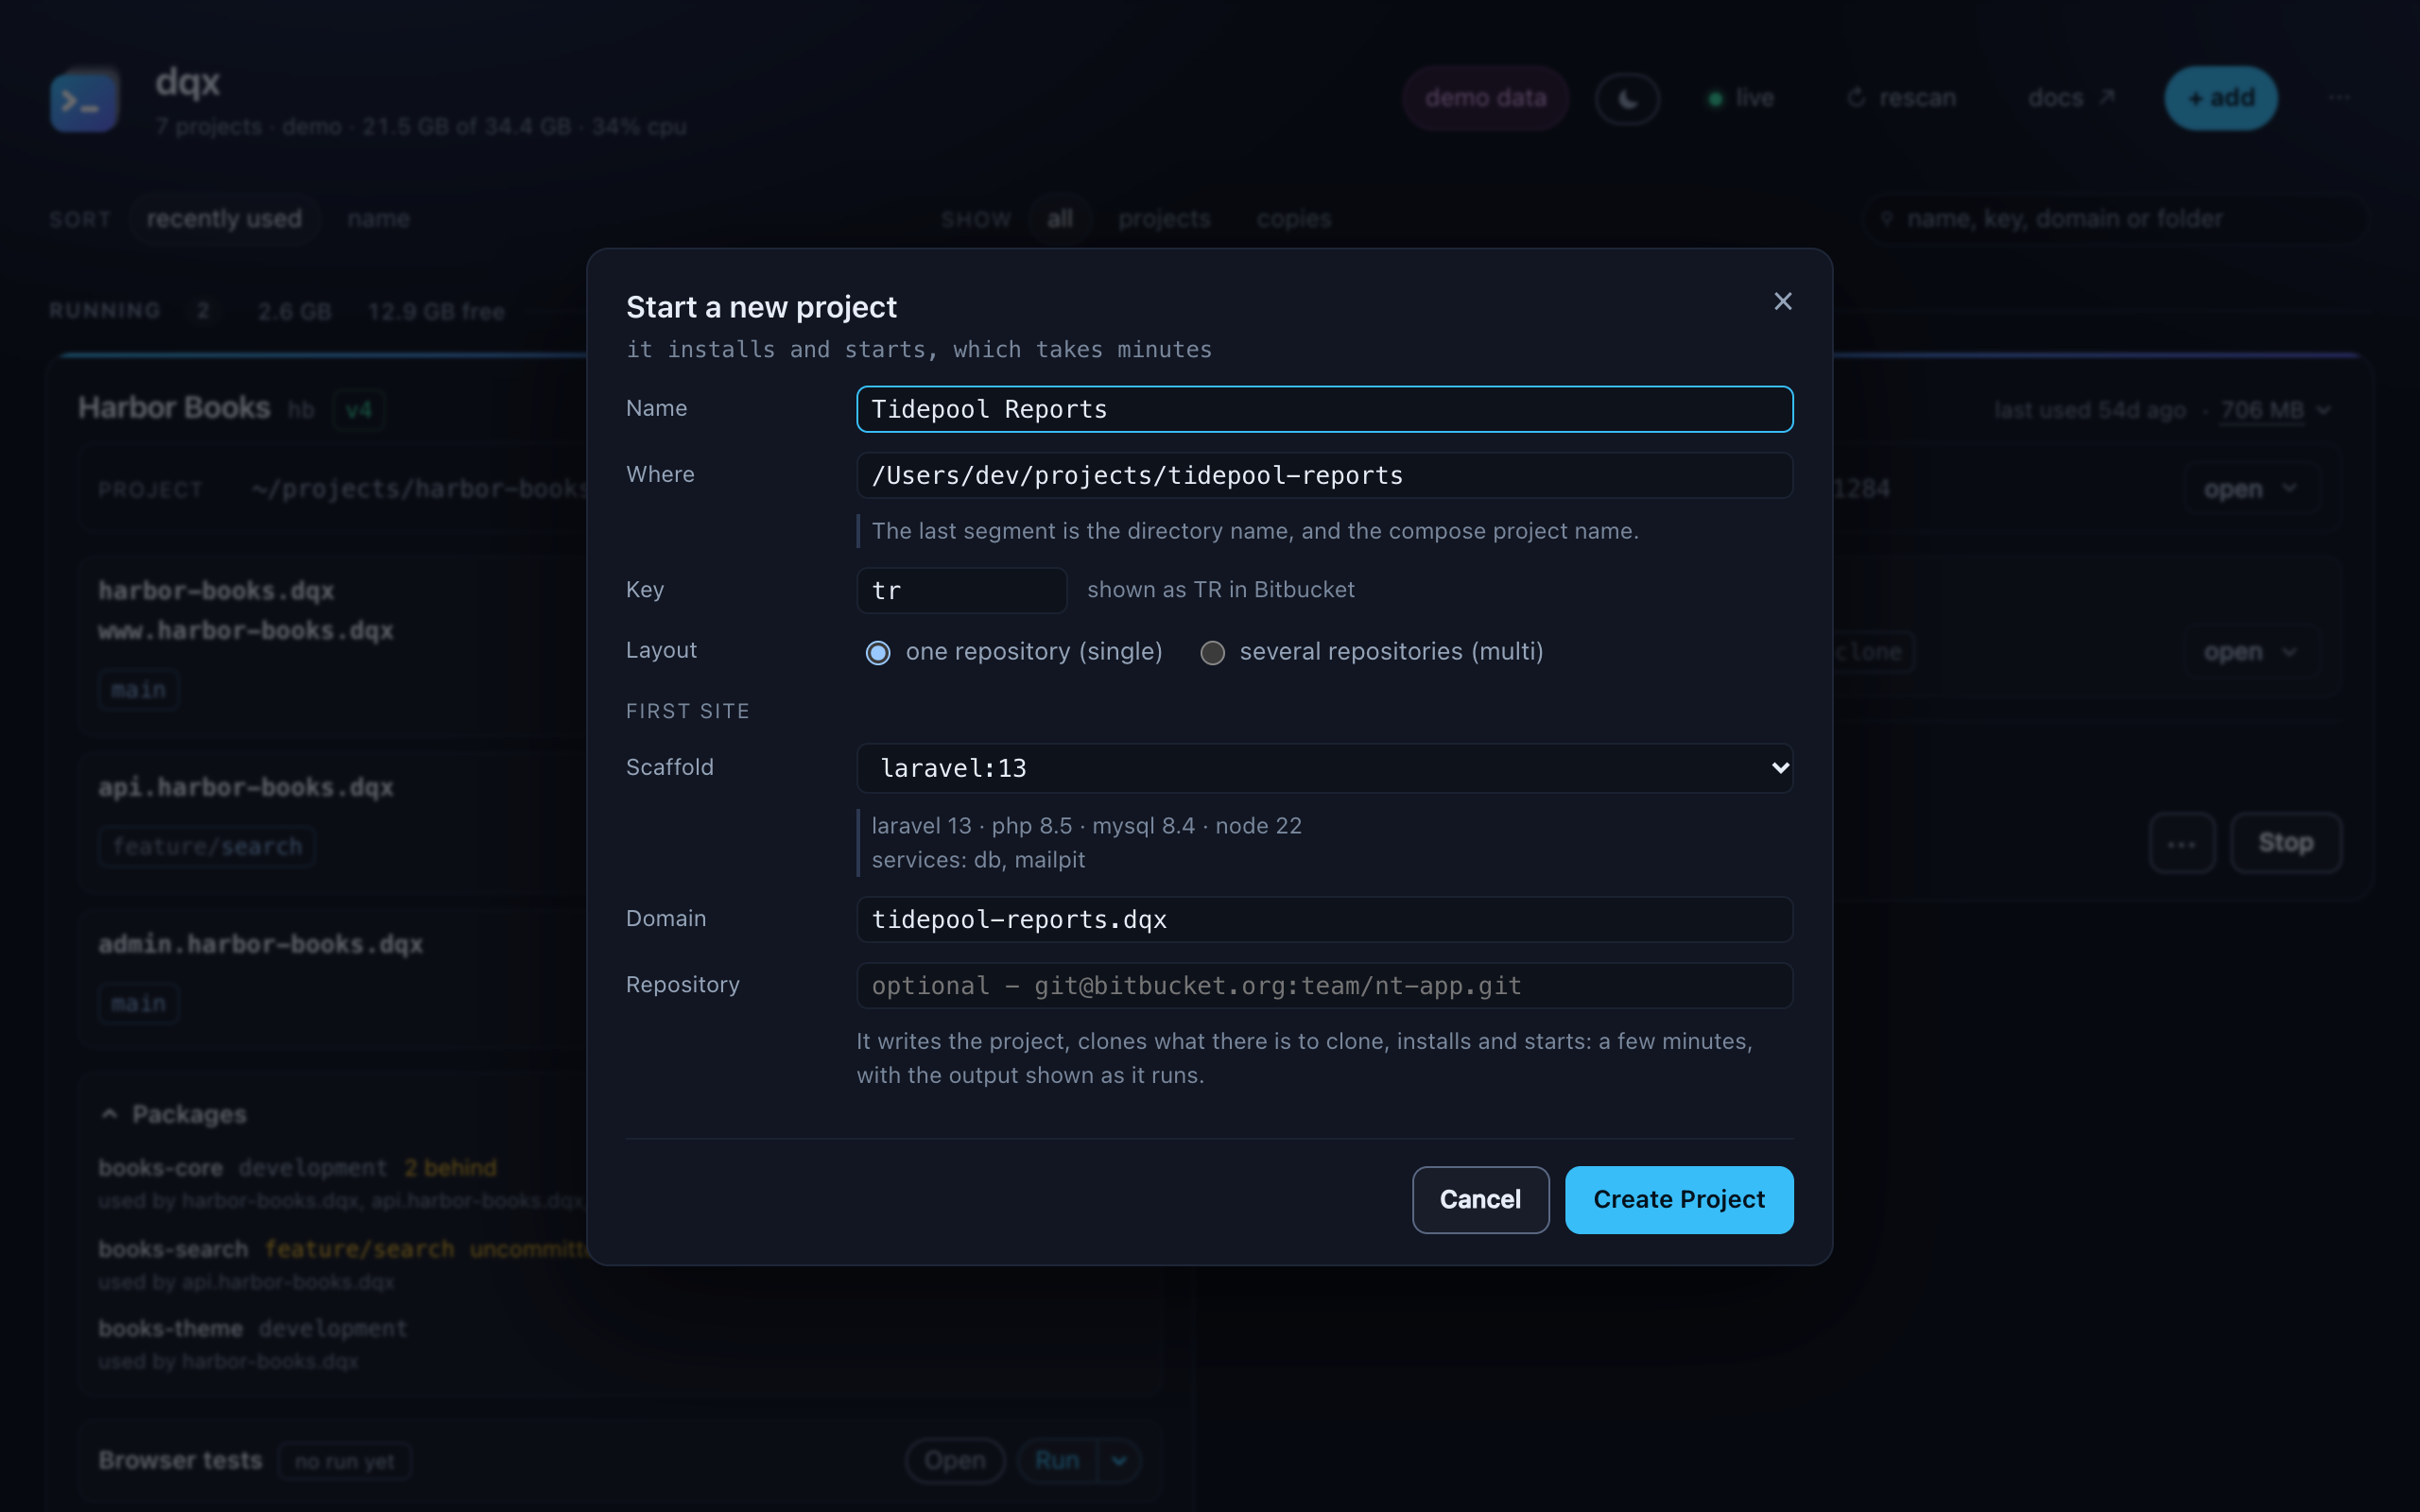Image resolution: width=2420 pixels, height=1512 pixels.
Task: Click the Domain field tidepool-reports.dqx
Action: 1324,919
